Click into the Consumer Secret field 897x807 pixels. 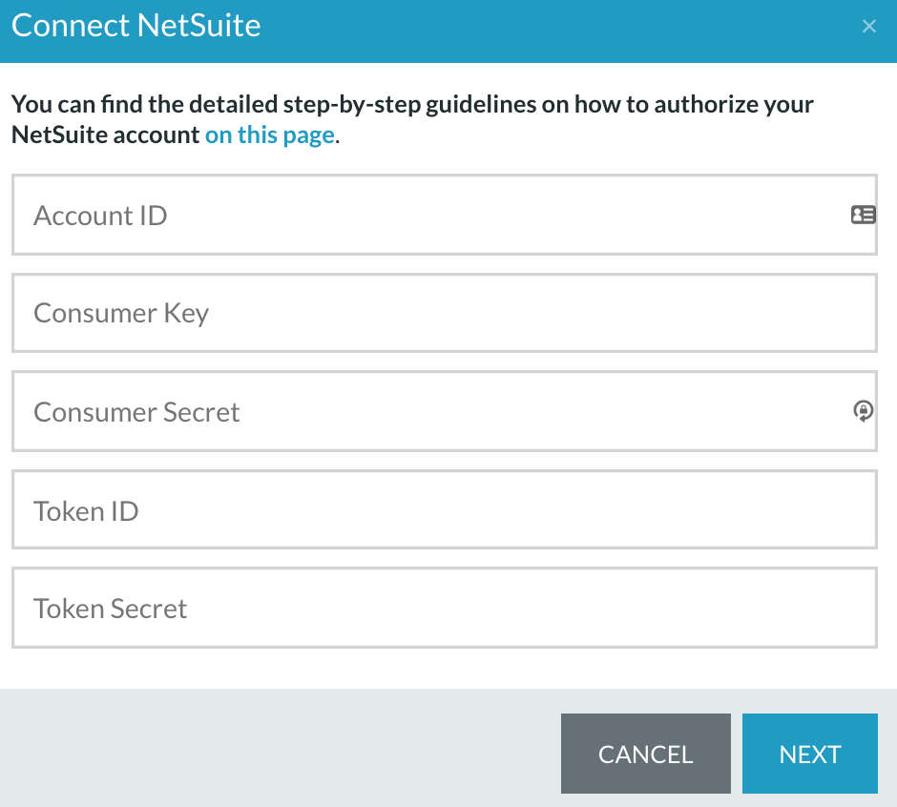pyautogui.click(x=445, y=411)
